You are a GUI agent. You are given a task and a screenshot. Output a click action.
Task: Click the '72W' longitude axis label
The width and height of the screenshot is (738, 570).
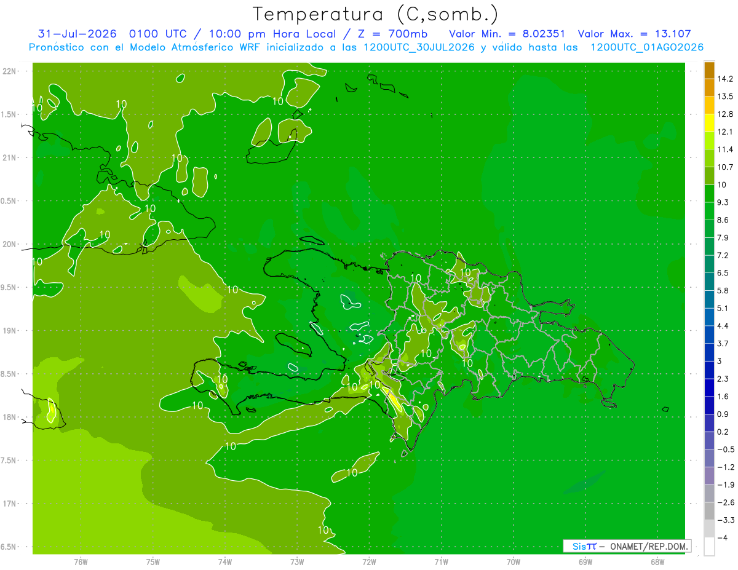[369, 561]
